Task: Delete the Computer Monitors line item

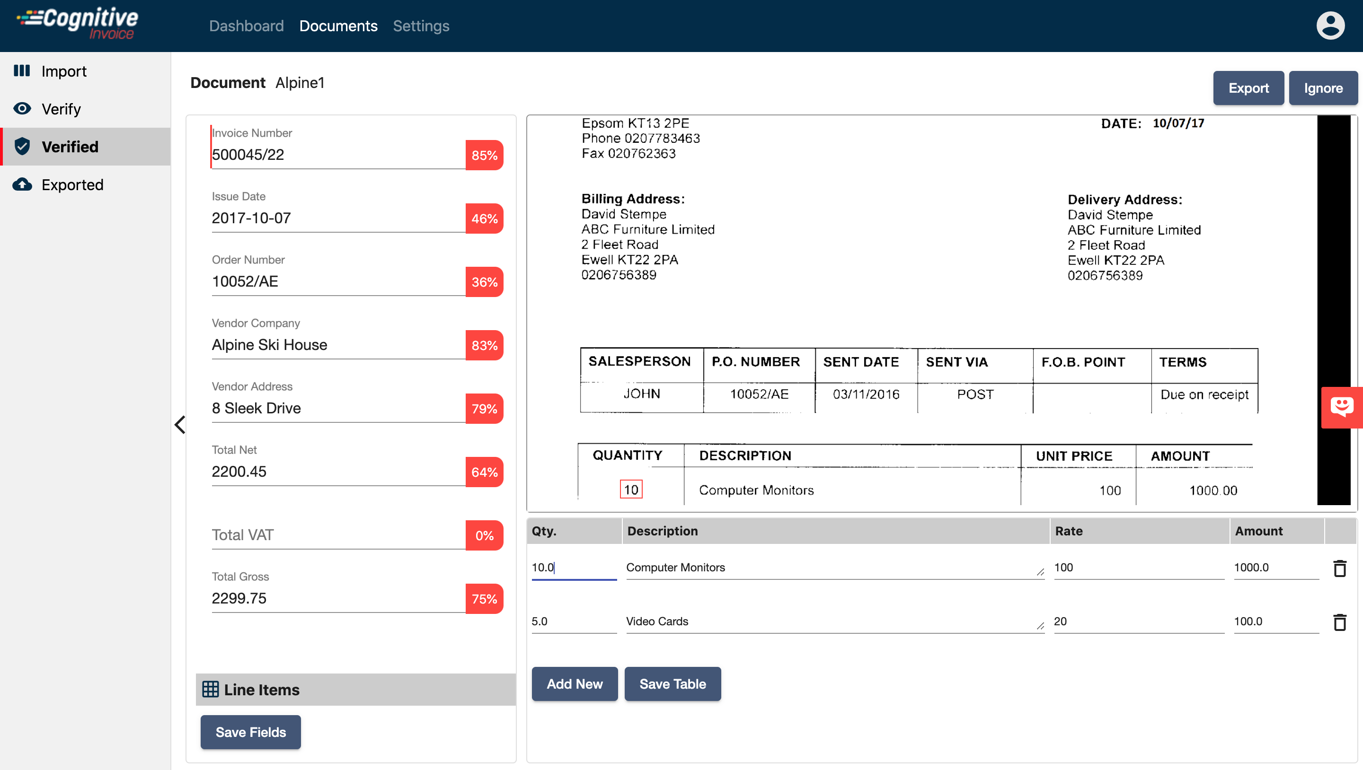Action: (1339, 569)
